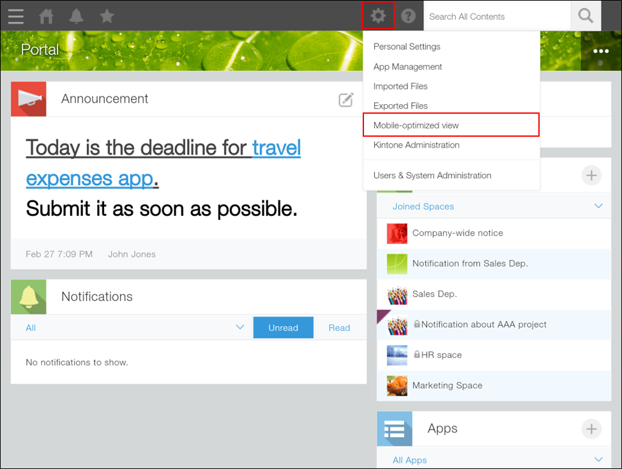This screenshot has height=469, width=622.
Task: Open the hamburger navigation menu
Action: (x=15, y=16)
